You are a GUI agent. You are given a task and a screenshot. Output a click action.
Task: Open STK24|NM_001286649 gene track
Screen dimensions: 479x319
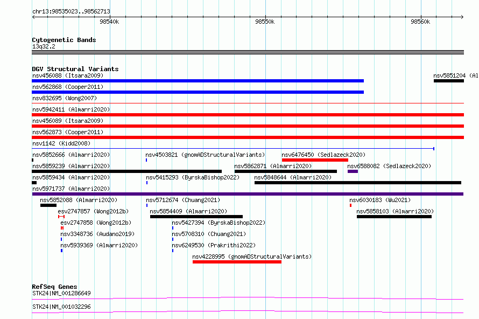pos(248,298)
